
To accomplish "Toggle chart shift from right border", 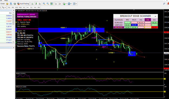I will point(59,4).
